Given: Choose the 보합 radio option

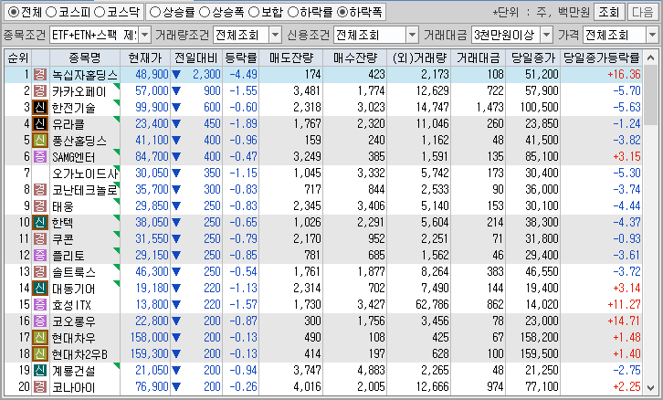Looking at the screenshot, I should [253, 12].
